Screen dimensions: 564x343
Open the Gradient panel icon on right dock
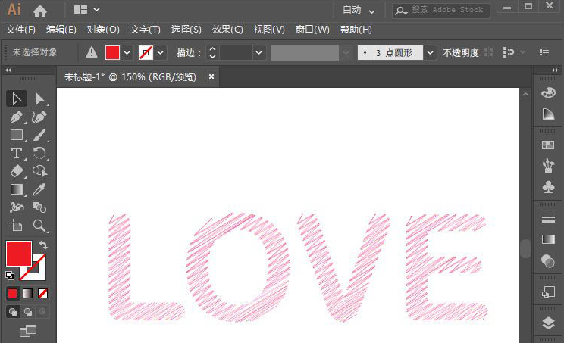pyautogui.click(x=548, y=239)
